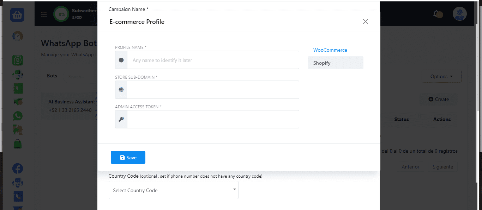Viewport: 482px width, 210px height.
Task: Open the dashboard speedometer sidebar icon
Action: (x=17, y=36)
